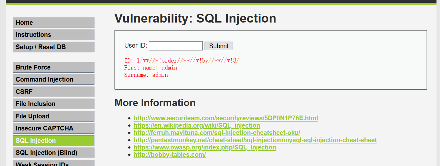Open the Wikipedia SQL injection link
The width and height of the screenshot is (440, 166).
[197, 125]
